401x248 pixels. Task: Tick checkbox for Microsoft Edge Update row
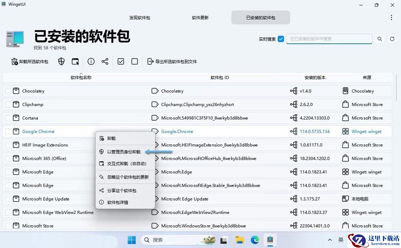(x=8, y=199)
